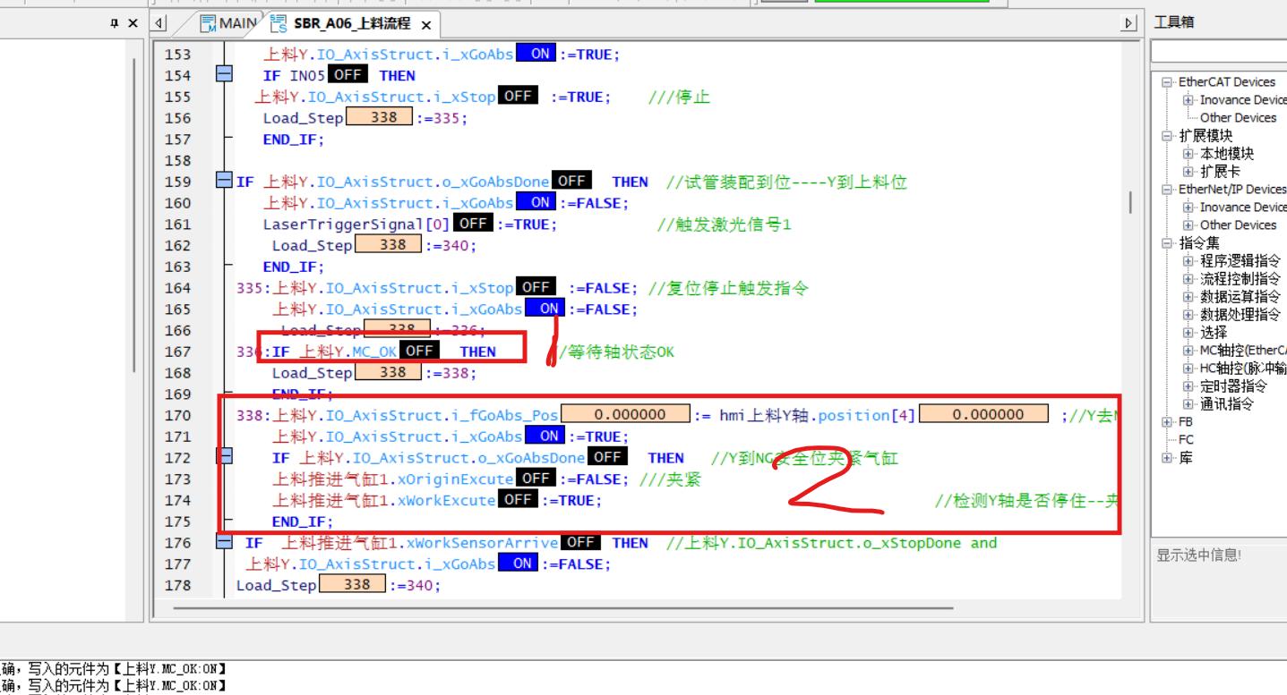Screen dimensions: 1287x695
Task: Click the toolbox search input field
Action: (x=1218, y=54)
